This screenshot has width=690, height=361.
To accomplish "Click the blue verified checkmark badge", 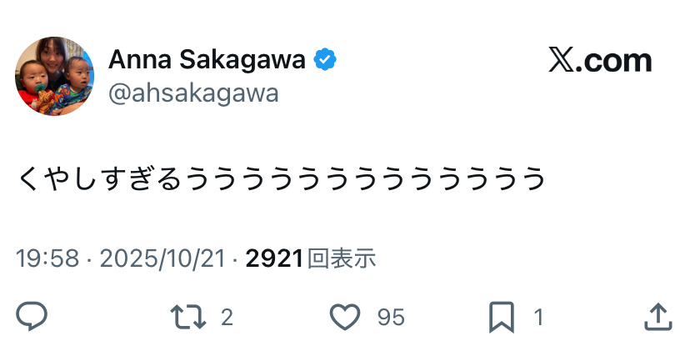I will [x=325, y=60].
